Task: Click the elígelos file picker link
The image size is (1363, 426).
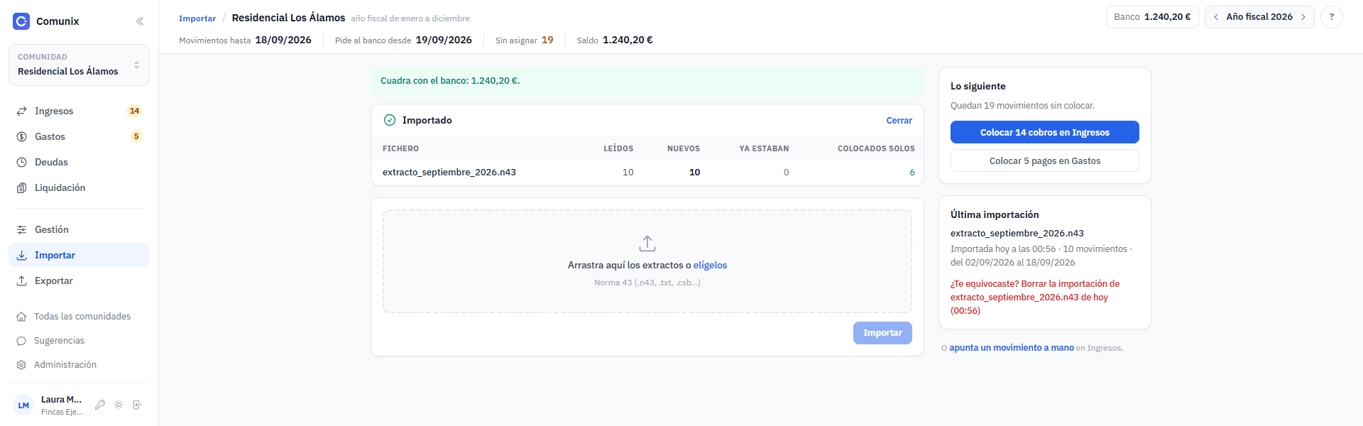Action: (710, 266)
